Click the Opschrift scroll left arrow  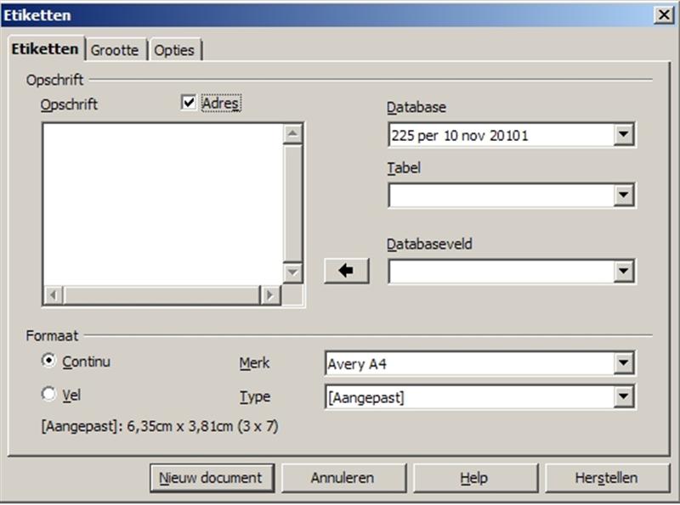click(x=53, y=295)
